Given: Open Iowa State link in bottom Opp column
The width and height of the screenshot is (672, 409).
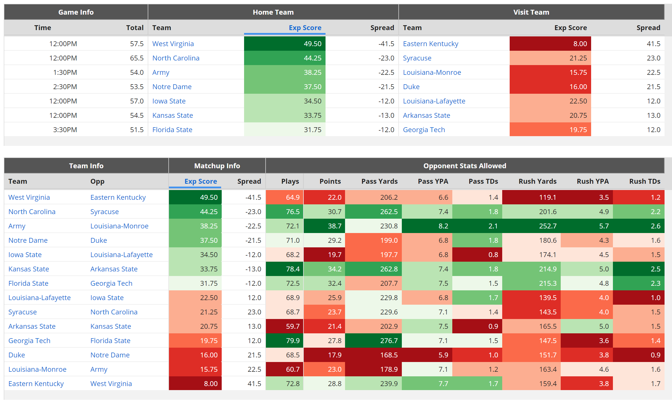Looking at the screenshot, I should (x=107, y=298).
